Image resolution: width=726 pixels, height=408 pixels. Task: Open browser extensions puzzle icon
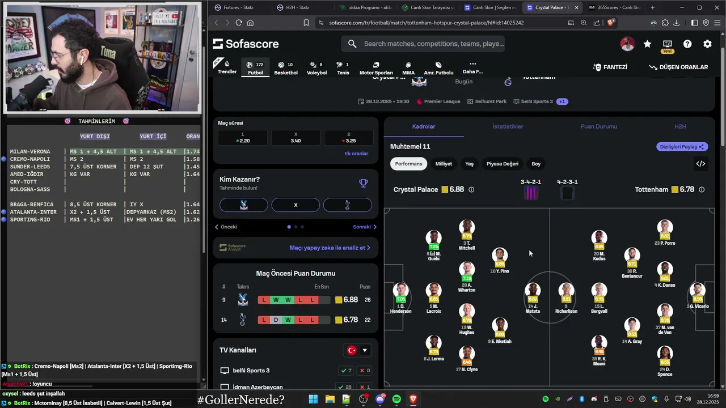point(665,23)
